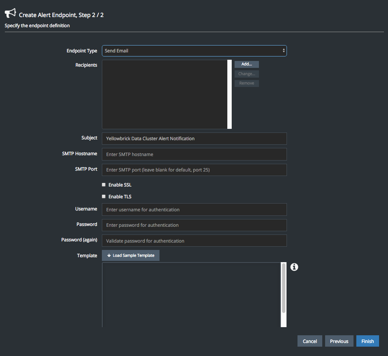Click the megaphone alert icon in header
This screenshot has height=356, width=388.
10,13
